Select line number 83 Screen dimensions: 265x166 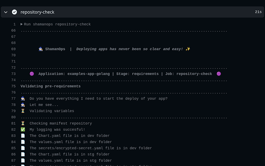(x=13, y=136)
